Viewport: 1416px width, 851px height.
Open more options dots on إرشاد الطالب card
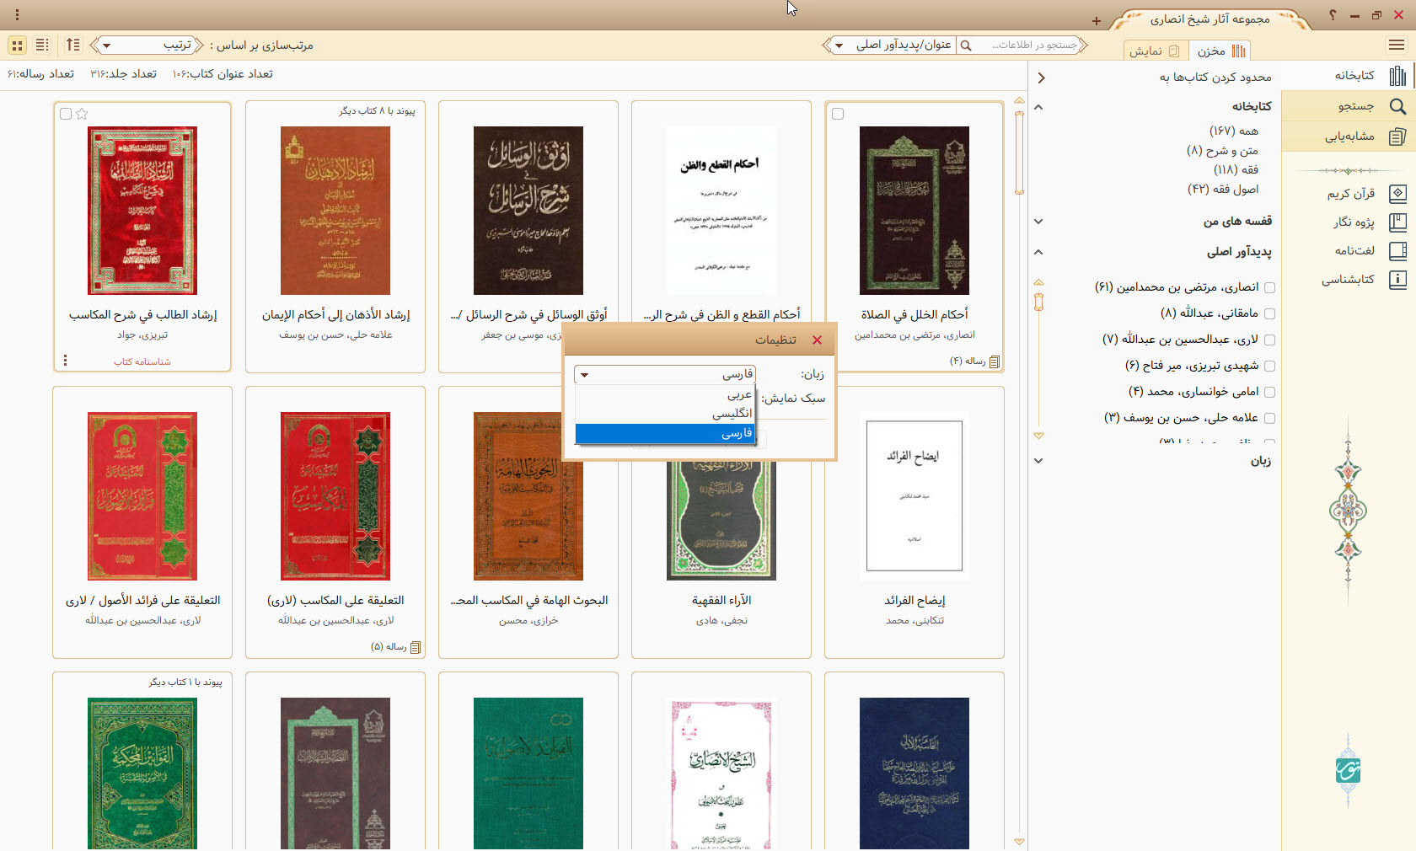coord(65,361)
